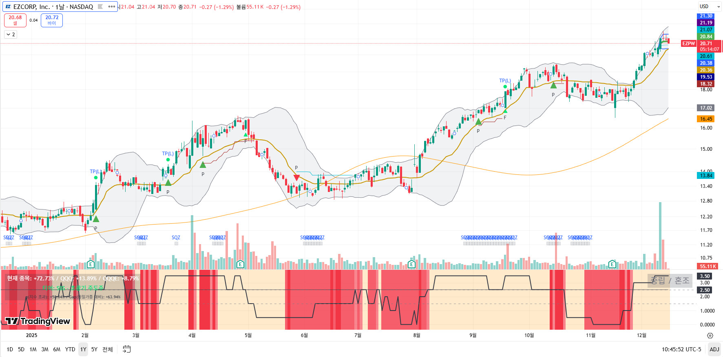Screen dimensions: 723x357
Task: Expand the collapsed indicator legend showing 2
Action: pos(11,35)
